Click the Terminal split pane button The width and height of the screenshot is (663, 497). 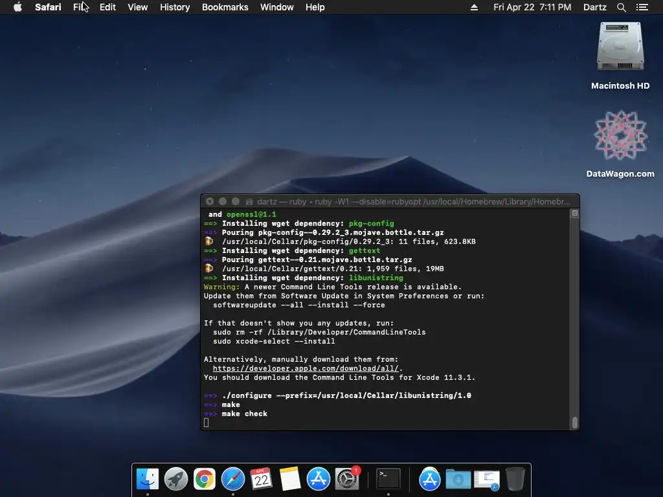coord(575,214)
